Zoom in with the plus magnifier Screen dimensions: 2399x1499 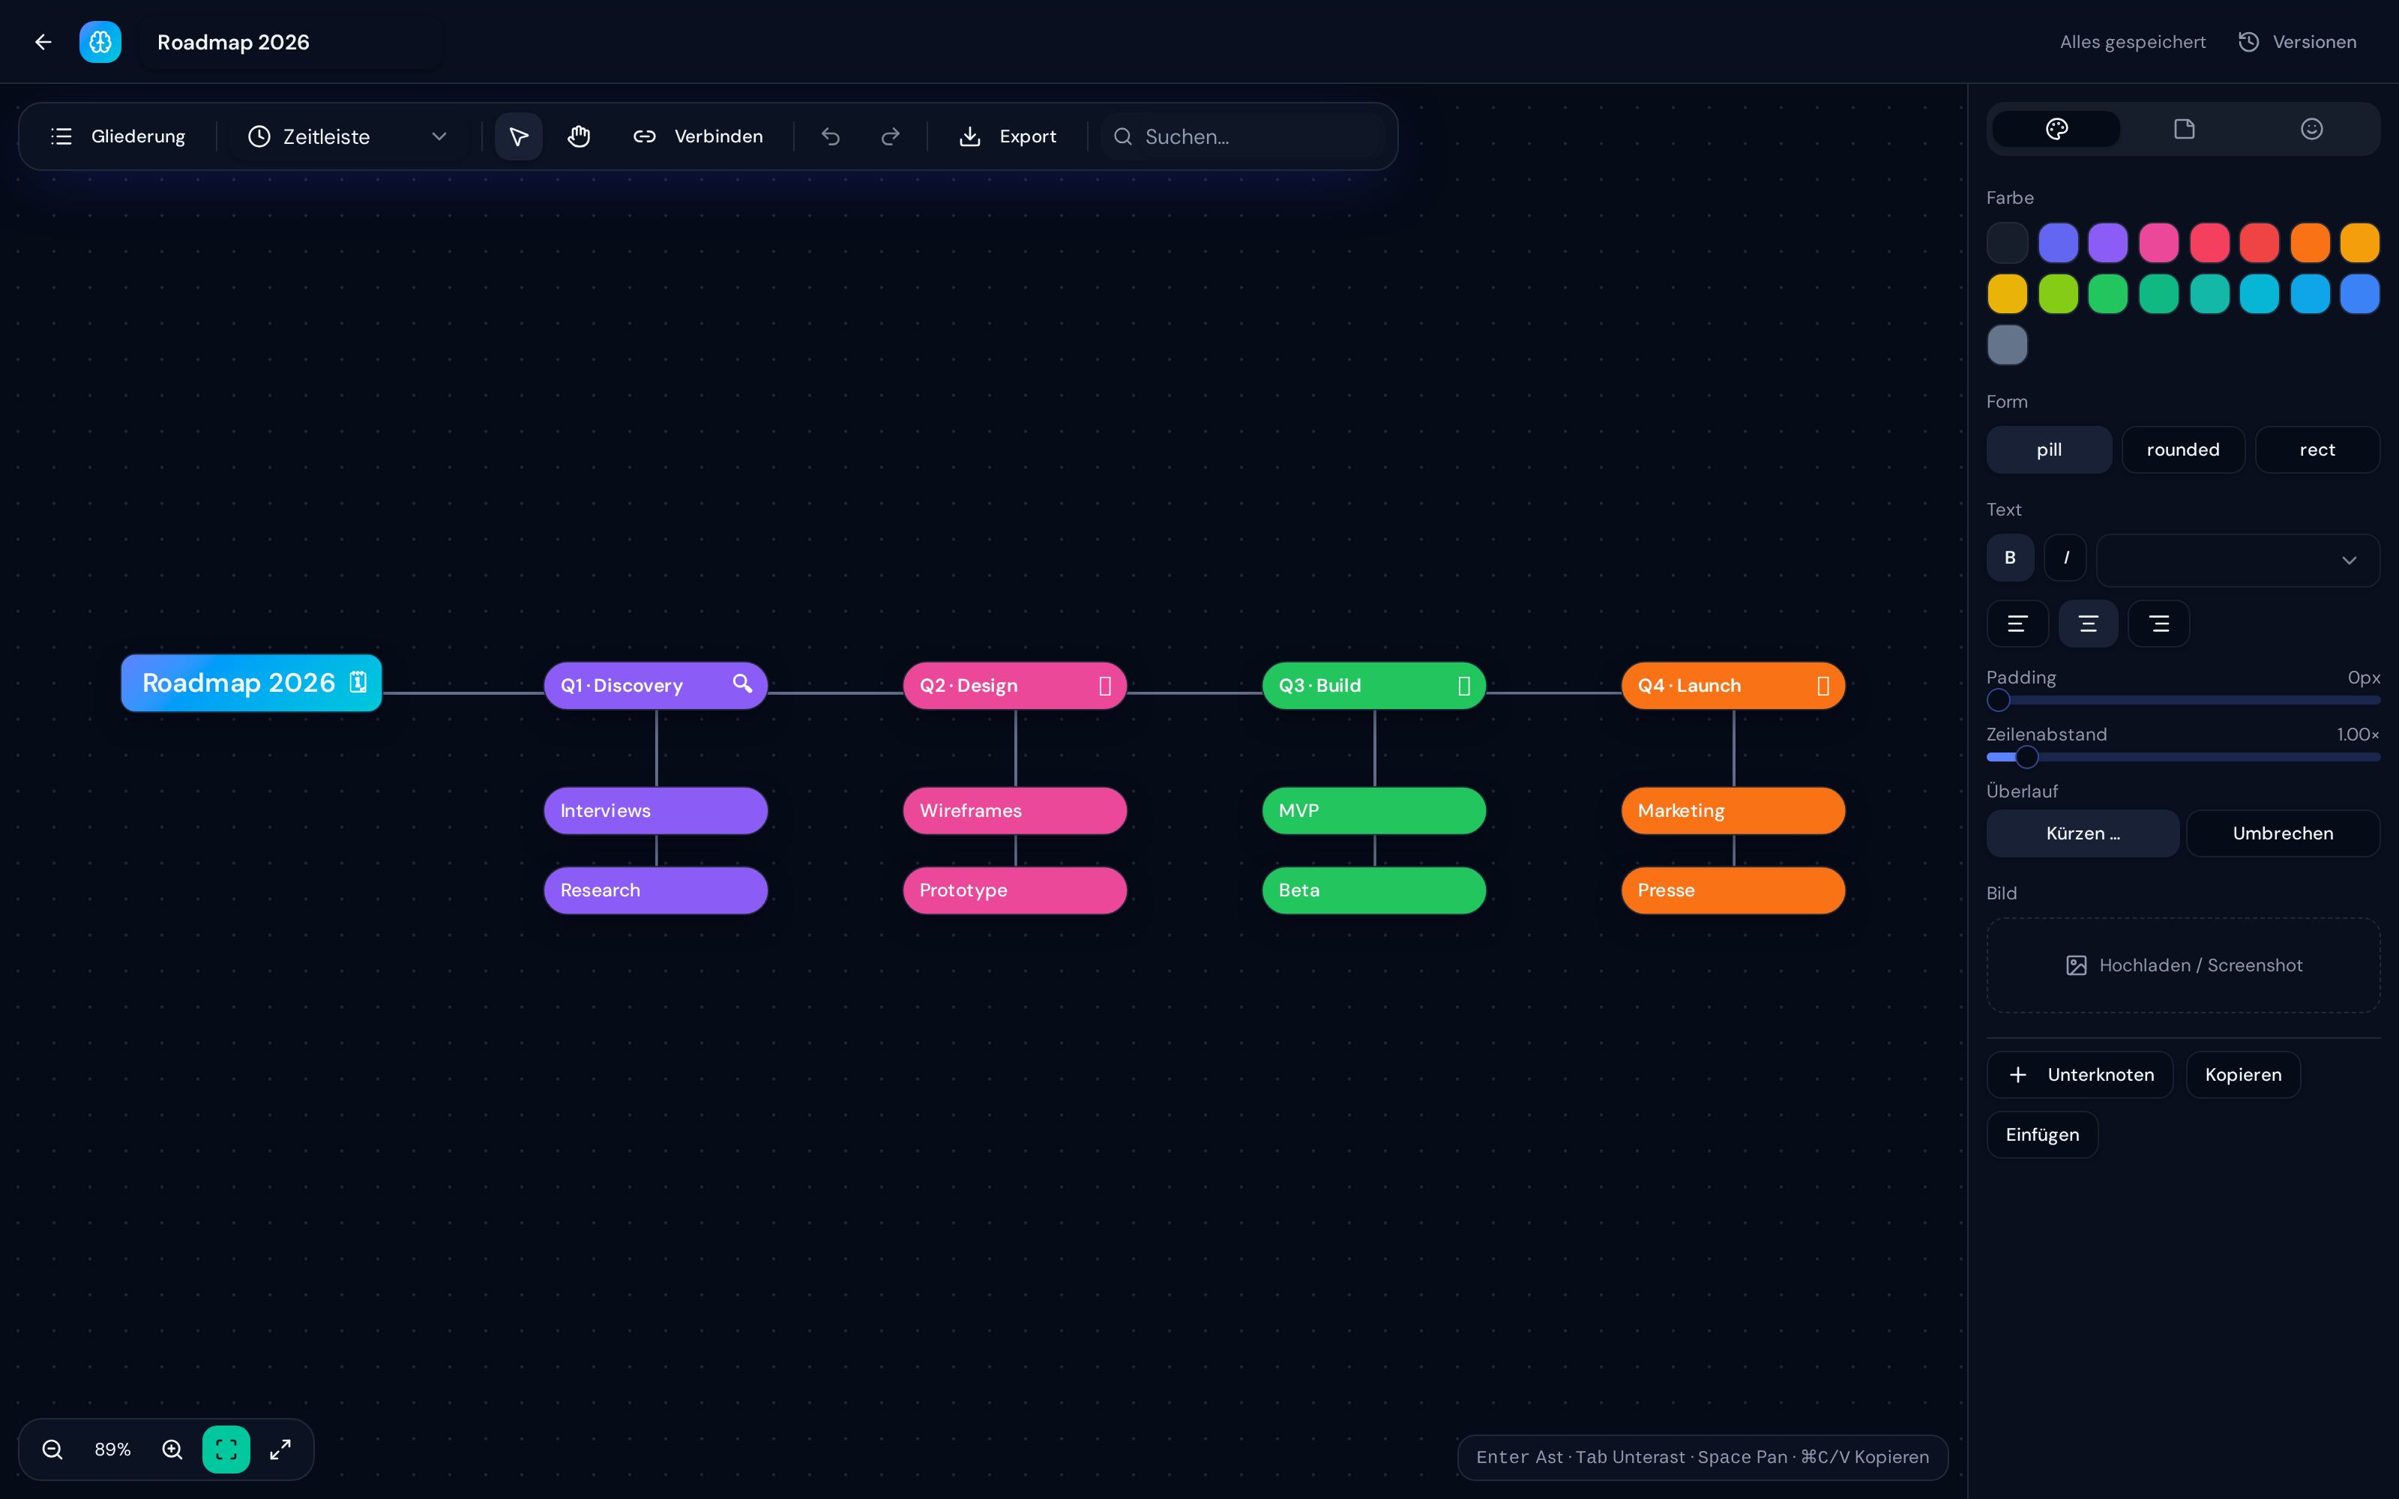tap(172, 1450)
